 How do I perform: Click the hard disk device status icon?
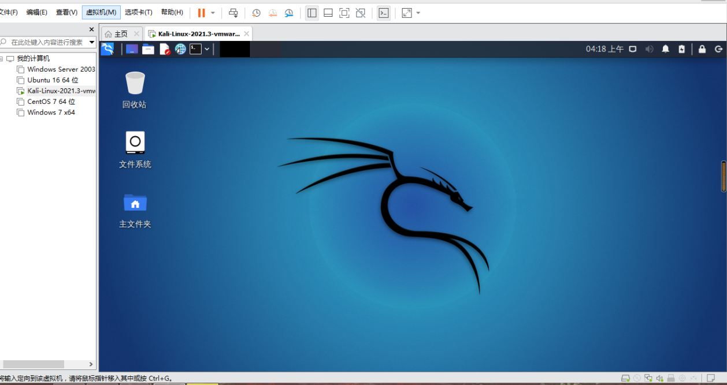click(625, 378)
